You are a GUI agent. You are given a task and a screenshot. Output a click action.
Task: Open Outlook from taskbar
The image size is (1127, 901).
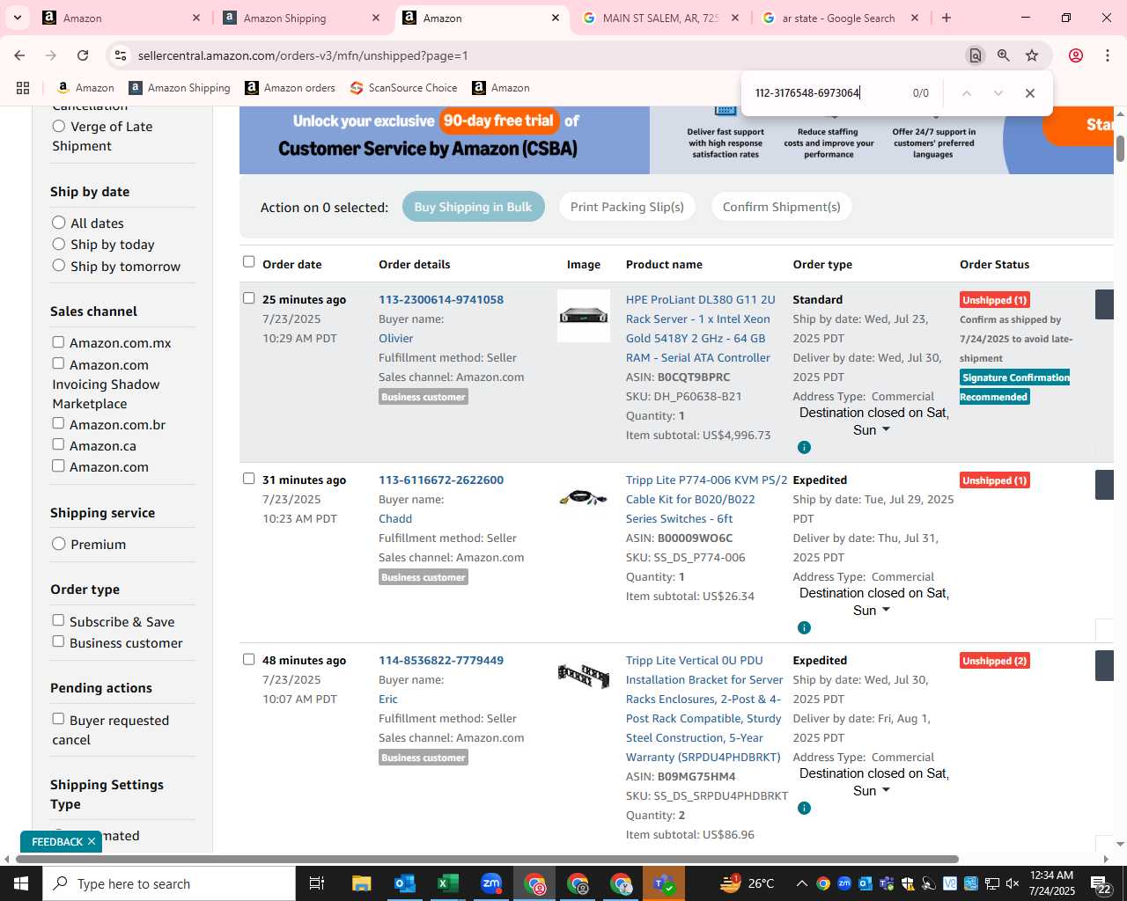pos(404,883)
